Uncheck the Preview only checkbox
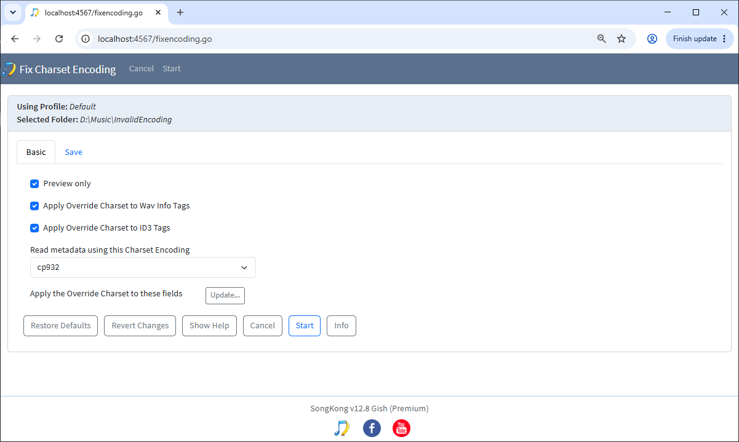739x442 pixels. [34, 184]
